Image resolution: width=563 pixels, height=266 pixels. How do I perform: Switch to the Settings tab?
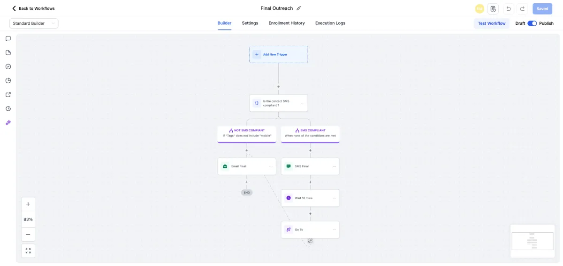(x=250, y=23)
